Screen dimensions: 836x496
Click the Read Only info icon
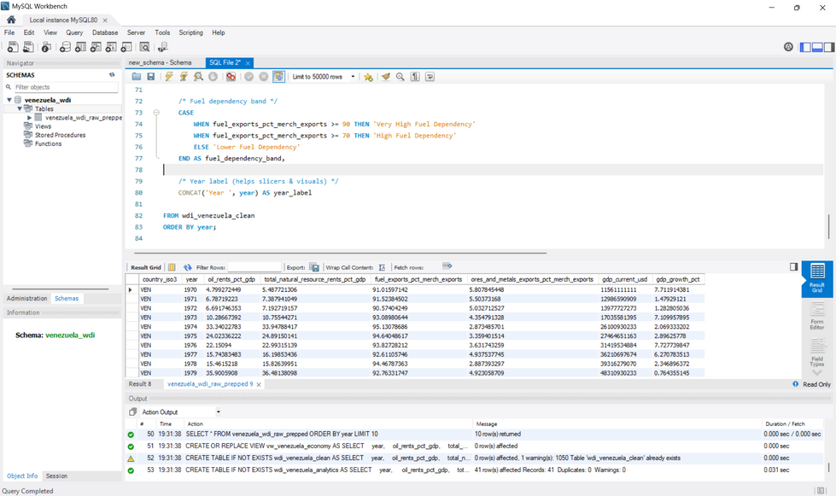coord(796,383)
